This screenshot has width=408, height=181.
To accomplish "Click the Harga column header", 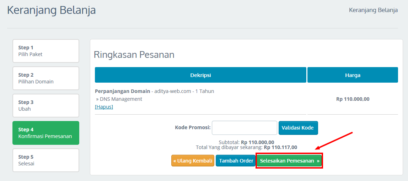I will tap(353, 75).
